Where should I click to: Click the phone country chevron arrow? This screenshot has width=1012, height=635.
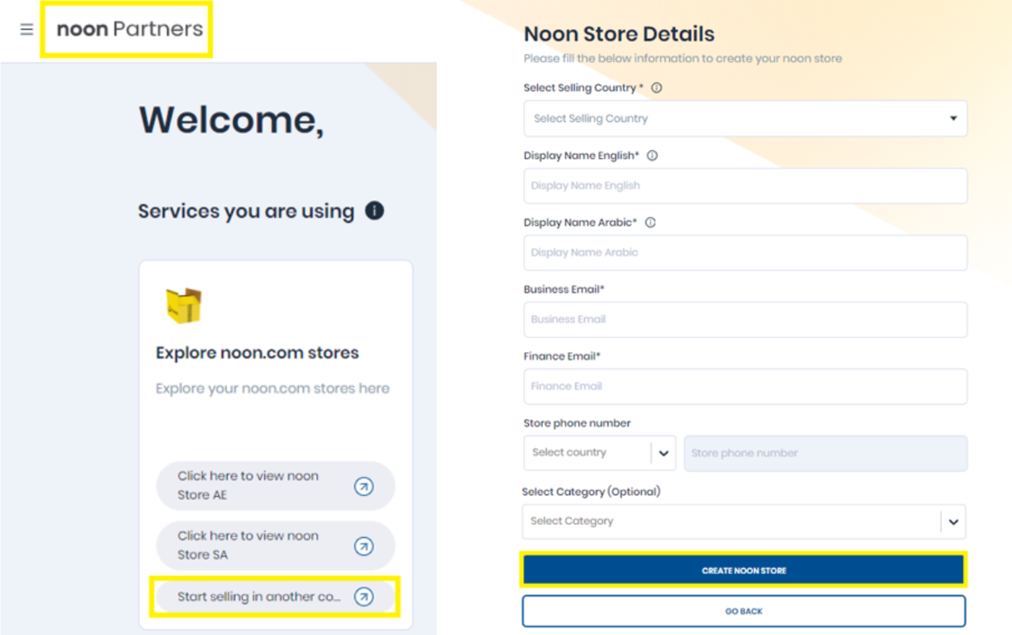point(664,454)
